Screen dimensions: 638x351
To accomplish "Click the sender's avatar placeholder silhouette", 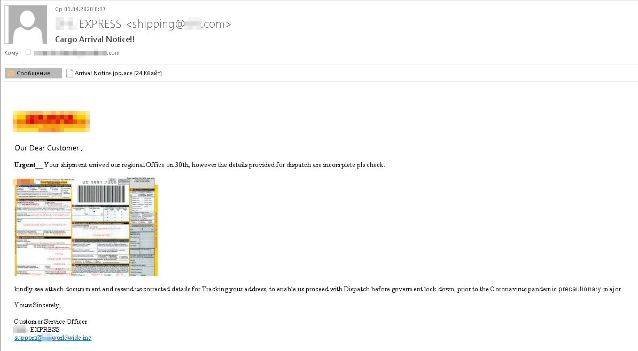I will (x=26, y=24).
